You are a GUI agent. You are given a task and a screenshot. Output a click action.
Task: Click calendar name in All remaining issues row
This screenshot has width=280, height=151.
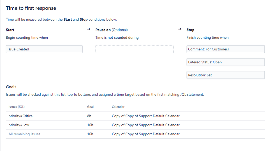click(x=146, y=134)
